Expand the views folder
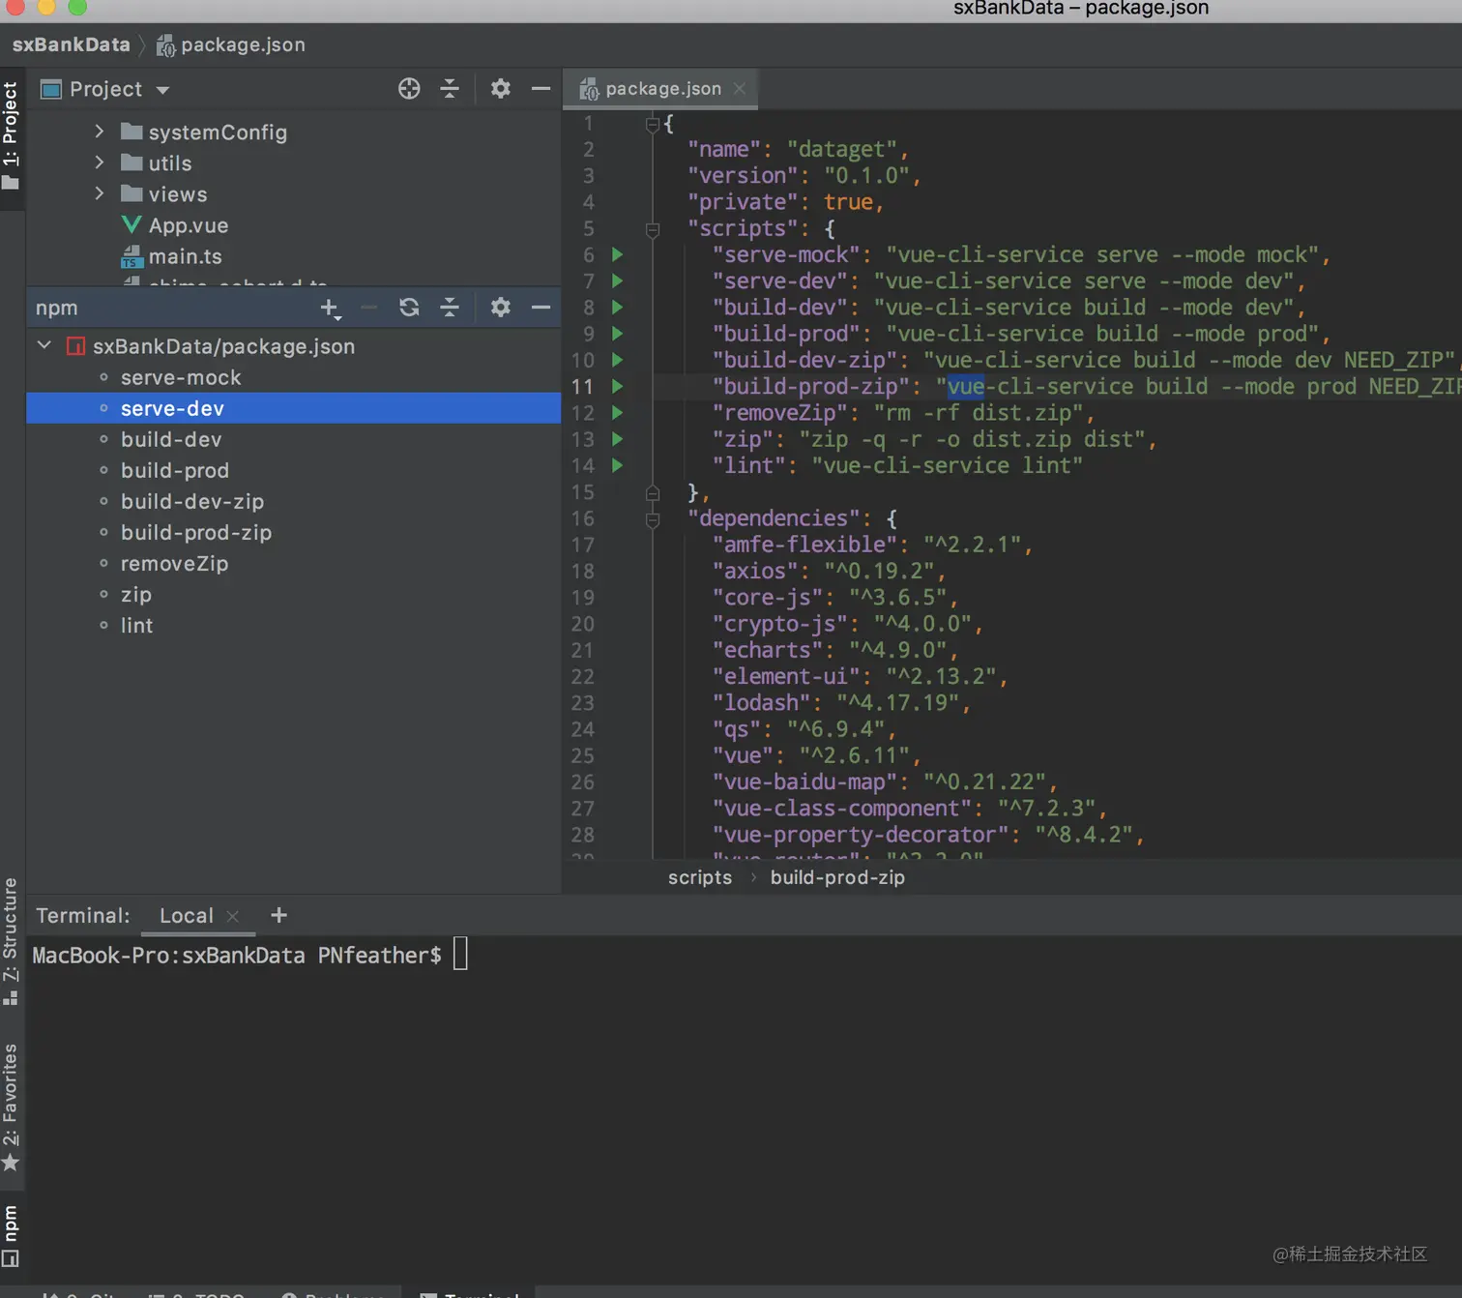 click(99, 193)
